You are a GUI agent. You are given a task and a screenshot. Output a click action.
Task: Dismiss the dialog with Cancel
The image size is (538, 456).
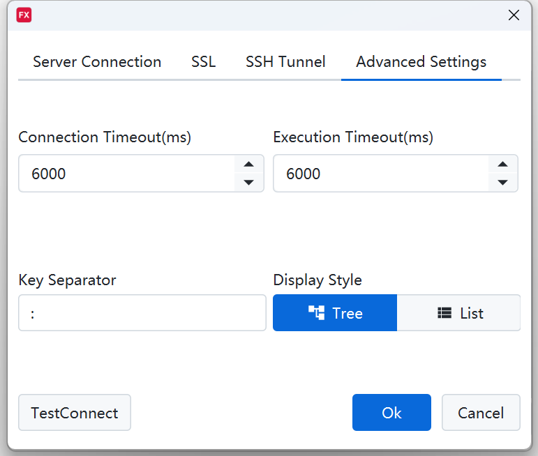point(481,413)
